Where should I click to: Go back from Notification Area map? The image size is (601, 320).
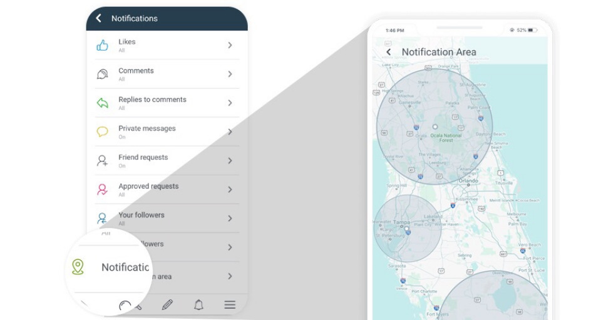point(389,52)
